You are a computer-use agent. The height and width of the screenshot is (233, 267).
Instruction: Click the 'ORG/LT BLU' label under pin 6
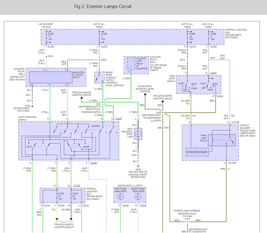[66, 169]
